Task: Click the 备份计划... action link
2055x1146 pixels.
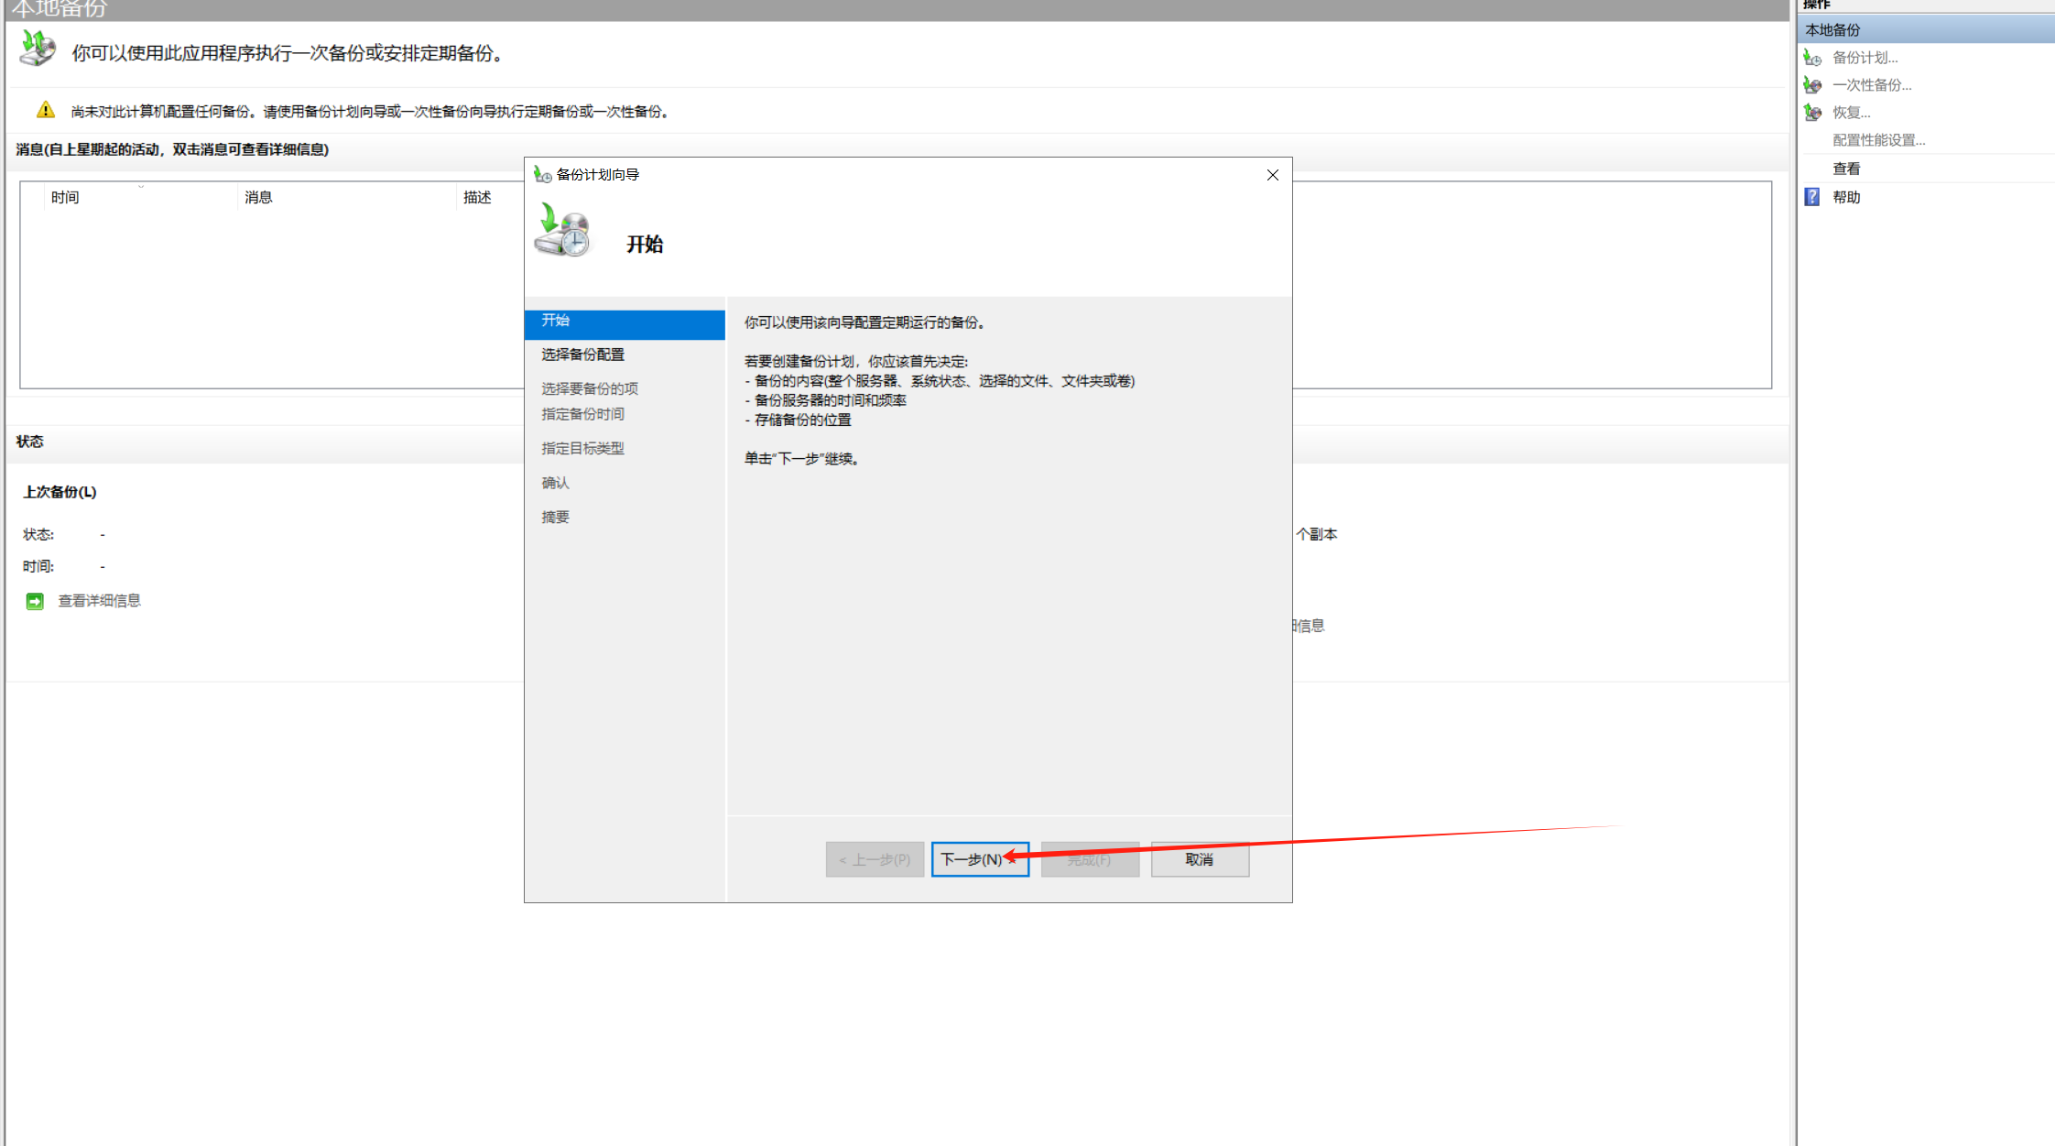Action: tap(1865, 58)
